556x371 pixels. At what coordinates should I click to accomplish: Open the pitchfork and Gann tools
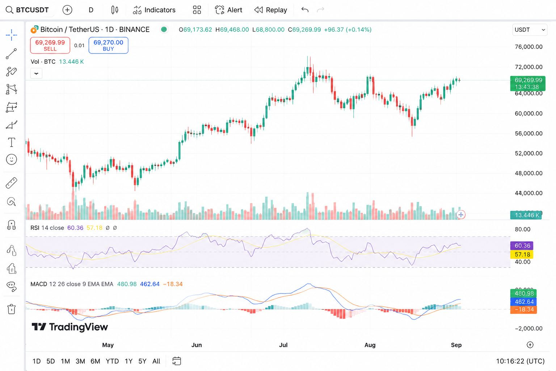tap(12, 125)
